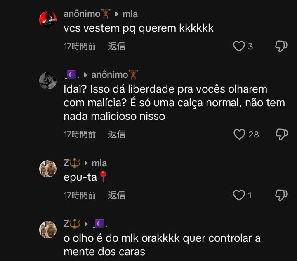Viewport: 297px width, 261px height.
Task: Reply (返信) to the 'Idai?' comment
Action: [117, 134]
